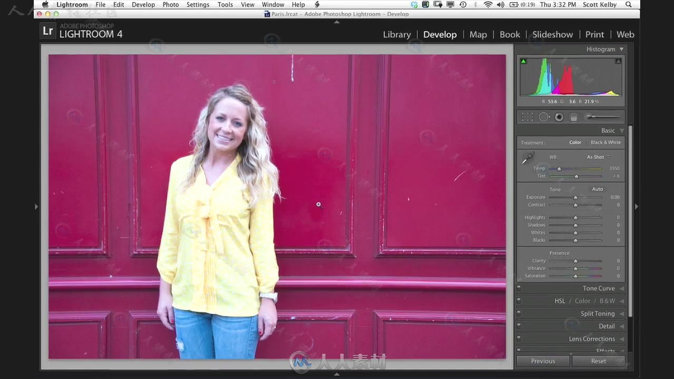Viewport: 674px width, 379px height.
Task: Click the Reset button
Action: [598, 361]
